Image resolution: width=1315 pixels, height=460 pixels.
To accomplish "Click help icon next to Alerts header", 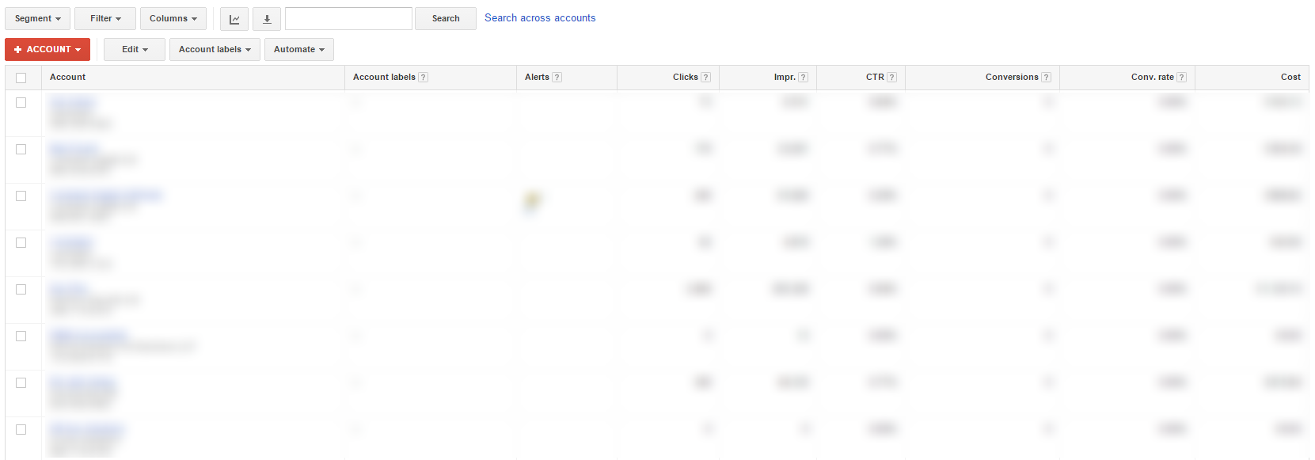I will [x=557, y=78].
